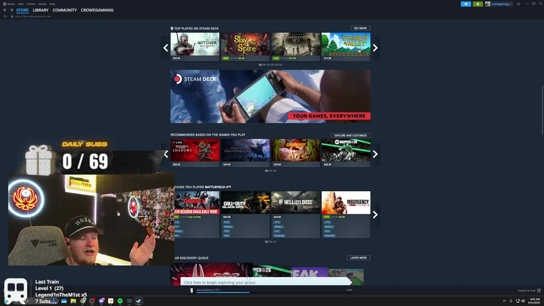
Task: Click the Steam Deck promotional banner
Action: click(x=270, y=96)
